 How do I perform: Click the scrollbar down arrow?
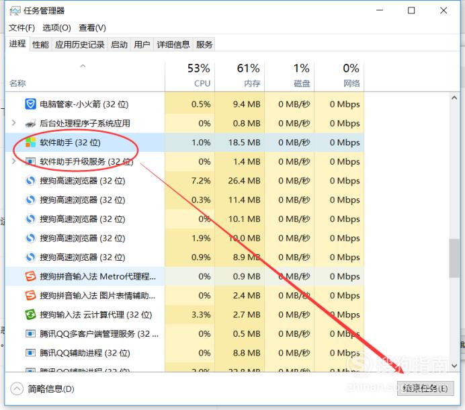click(x=454, y=366)
